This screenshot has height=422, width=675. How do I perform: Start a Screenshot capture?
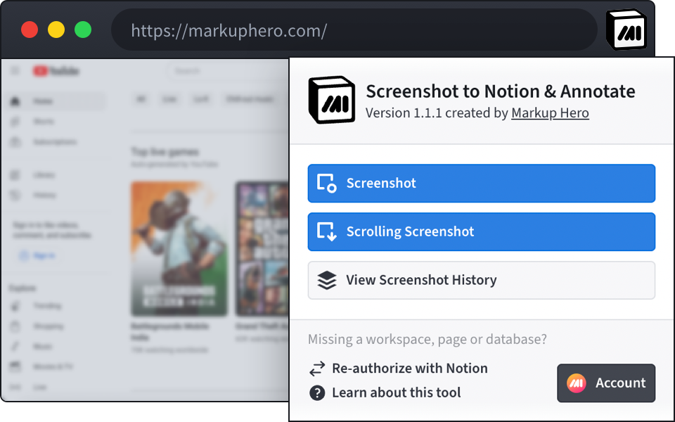[x=481, y=184]
